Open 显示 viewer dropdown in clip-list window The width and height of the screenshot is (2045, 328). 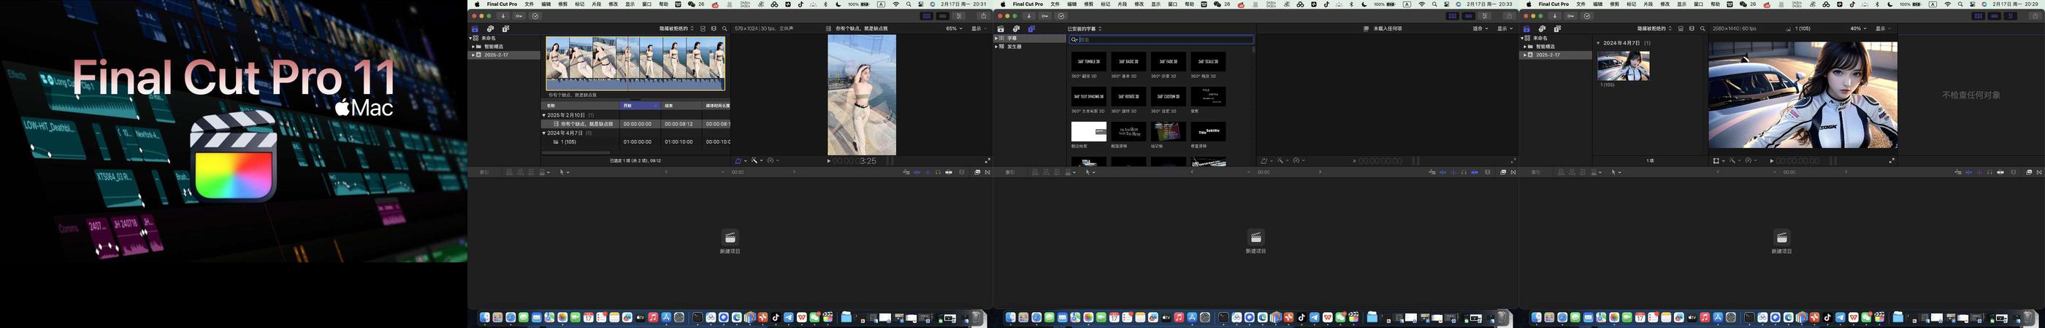979,28
